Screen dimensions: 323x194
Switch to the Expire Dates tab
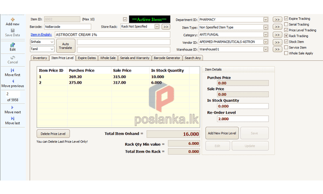tap(87, 58)
